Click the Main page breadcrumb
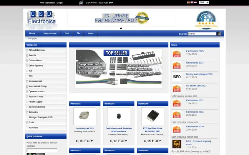 (32, 38)
